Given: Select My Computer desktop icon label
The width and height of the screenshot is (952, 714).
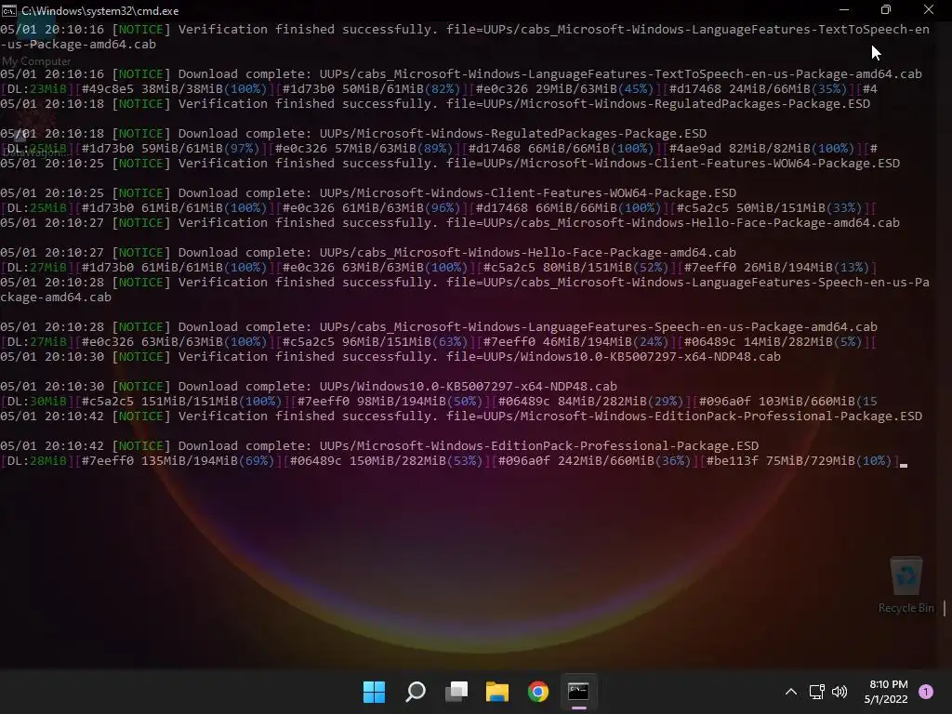Looking at the screenshot, I should pyautogui.click(x=36, y=60).
